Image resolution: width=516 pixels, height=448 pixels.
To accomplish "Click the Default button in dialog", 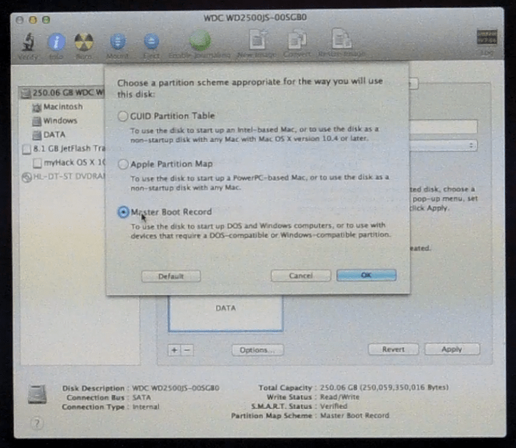I will tap(171, 276).
